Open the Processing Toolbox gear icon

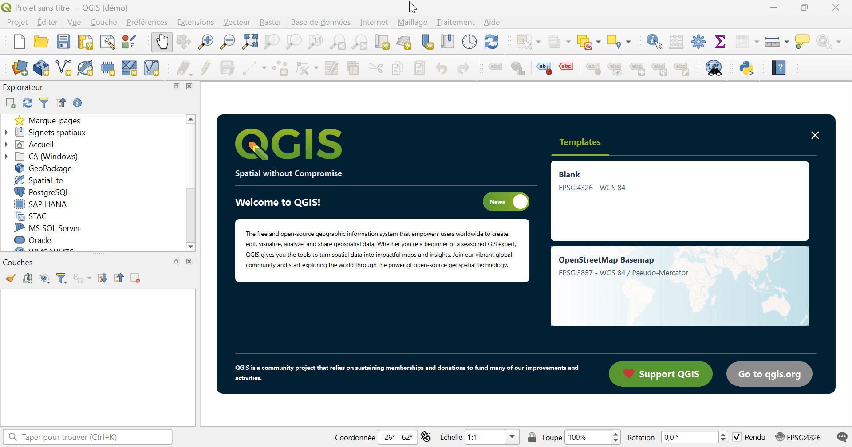click(x=698, y=42)
